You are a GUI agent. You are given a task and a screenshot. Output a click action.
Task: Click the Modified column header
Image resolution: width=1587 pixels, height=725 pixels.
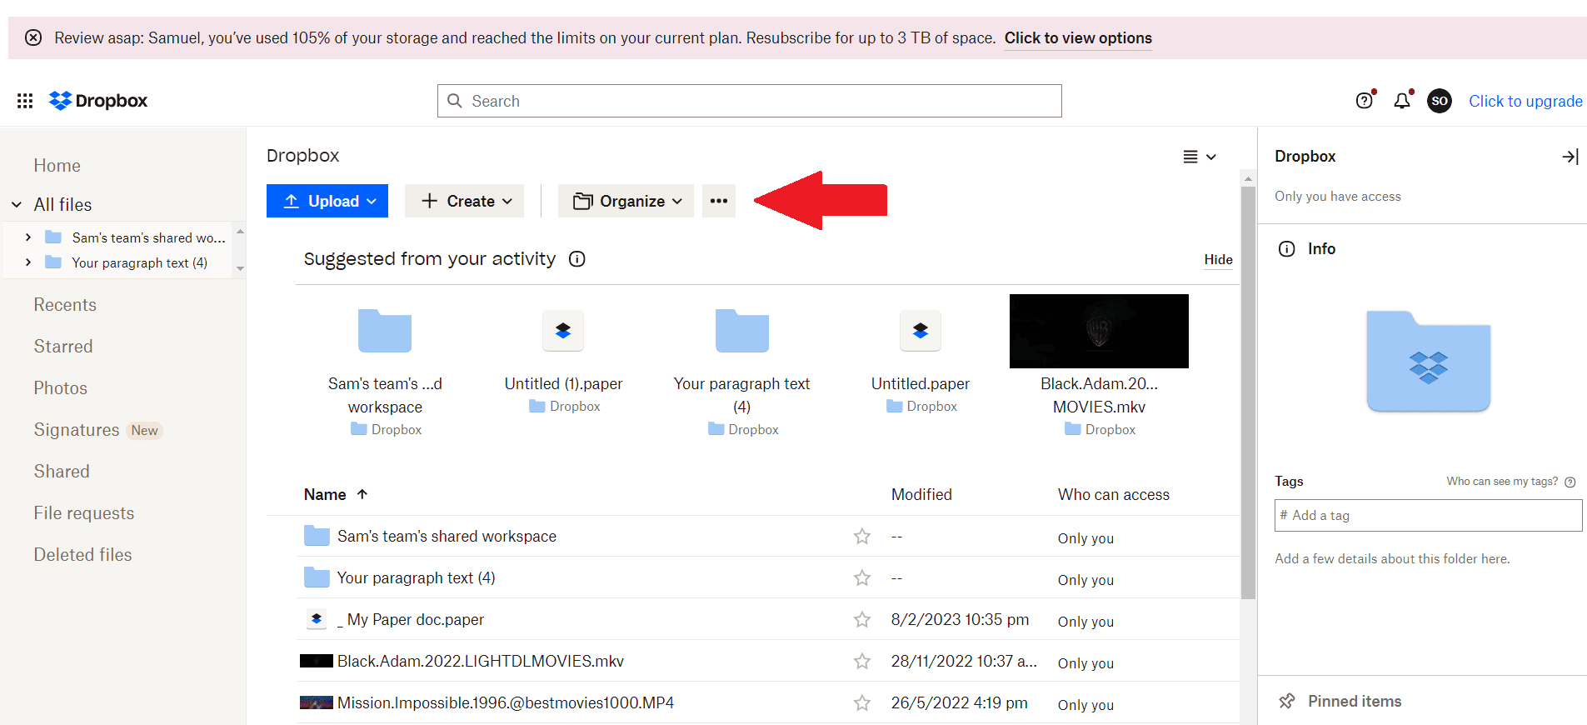[921, 495]
